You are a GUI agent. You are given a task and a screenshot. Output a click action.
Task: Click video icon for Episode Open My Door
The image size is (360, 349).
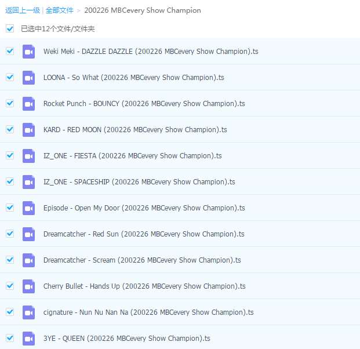(29, 208)
